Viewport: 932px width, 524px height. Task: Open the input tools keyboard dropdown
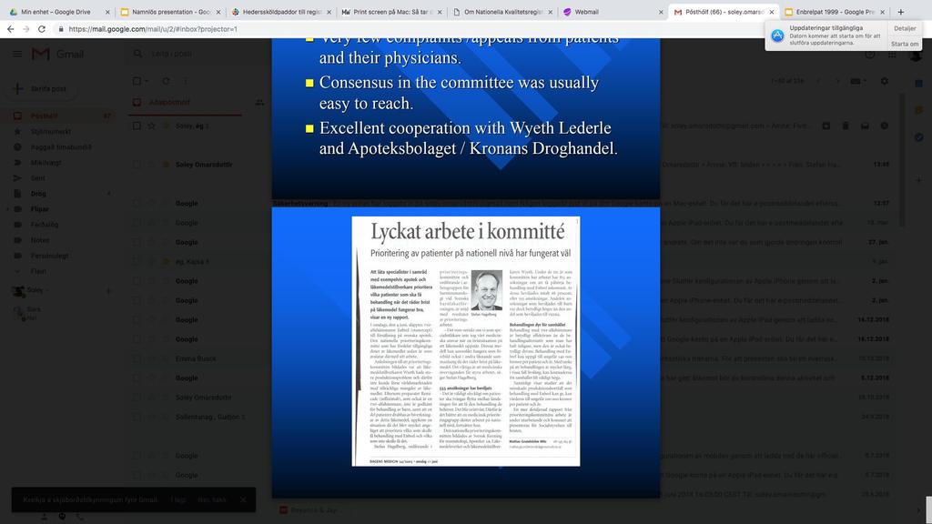(857, 81)
